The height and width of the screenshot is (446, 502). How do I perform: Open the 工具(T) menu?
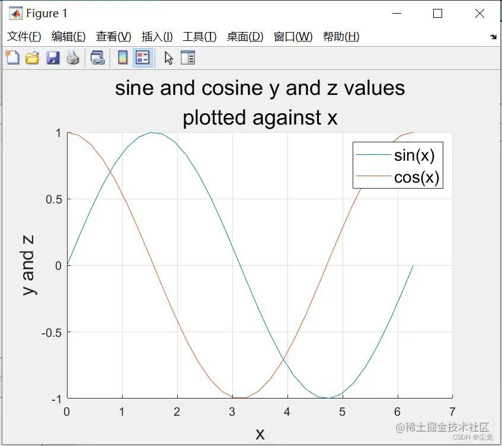click(x=200, y=37)
